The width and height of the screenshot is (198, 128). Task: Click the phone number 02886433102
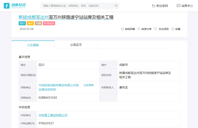coord(48,97)
